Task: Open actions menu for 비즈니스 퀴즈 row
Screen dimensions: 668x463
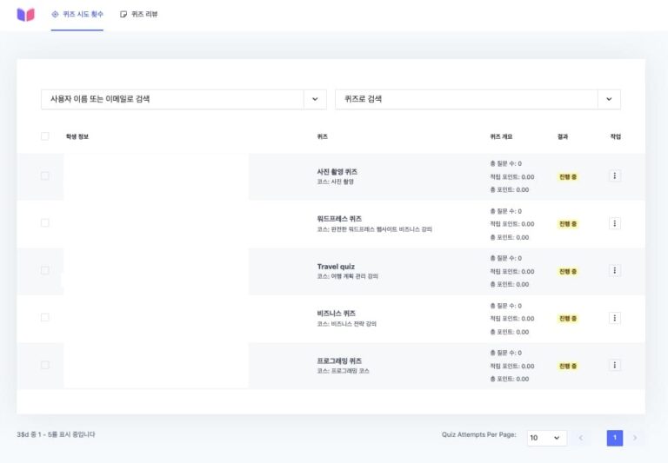Action: (x=615, y=318)
